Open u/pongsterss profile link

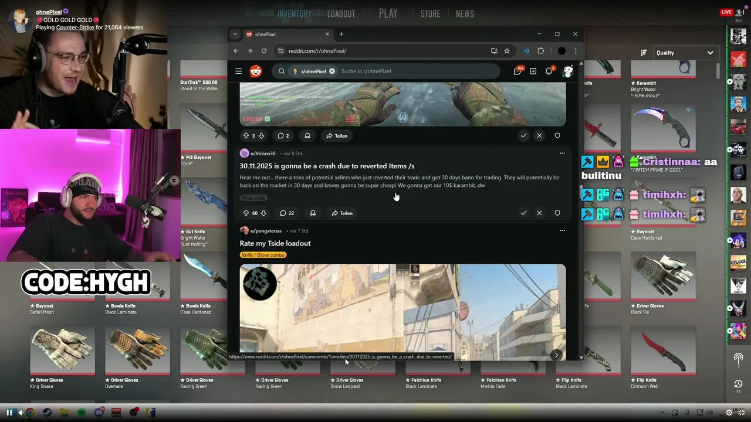[266, 231]
